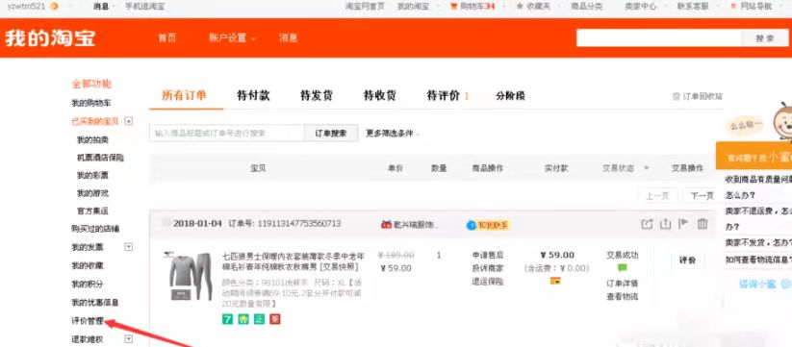Click 卖家中心 in the top bar

pyautogui.click(x=641, y=7)
